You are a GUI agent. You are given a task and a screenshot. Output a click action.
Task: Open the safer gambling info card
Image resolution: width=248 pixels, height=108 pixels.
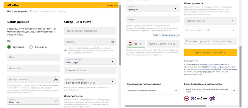[x=210, y=91]
